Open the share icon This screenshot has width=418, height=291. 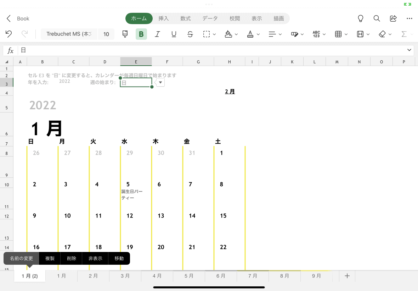coord(393,18)
